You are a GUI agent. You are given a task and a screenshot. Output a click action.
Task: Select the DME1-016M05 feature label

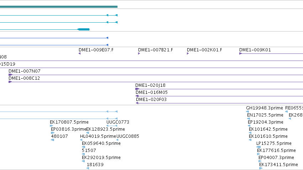152,92
